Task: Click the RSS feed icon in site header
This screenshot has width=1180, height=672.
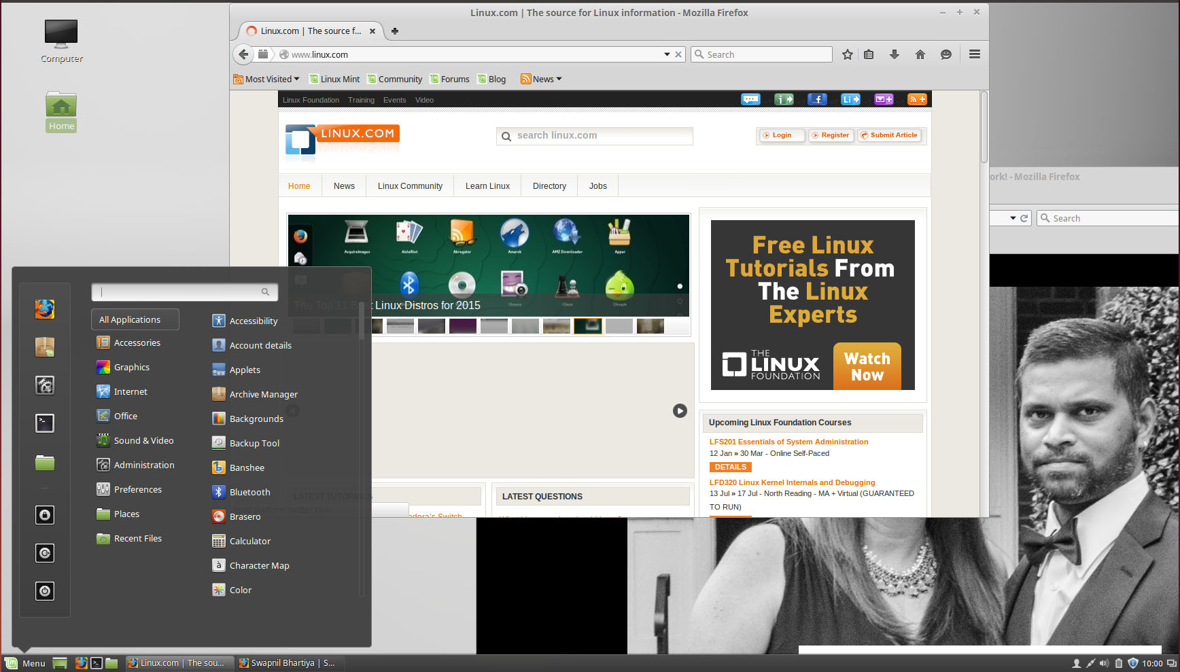Action: point(917,99)
